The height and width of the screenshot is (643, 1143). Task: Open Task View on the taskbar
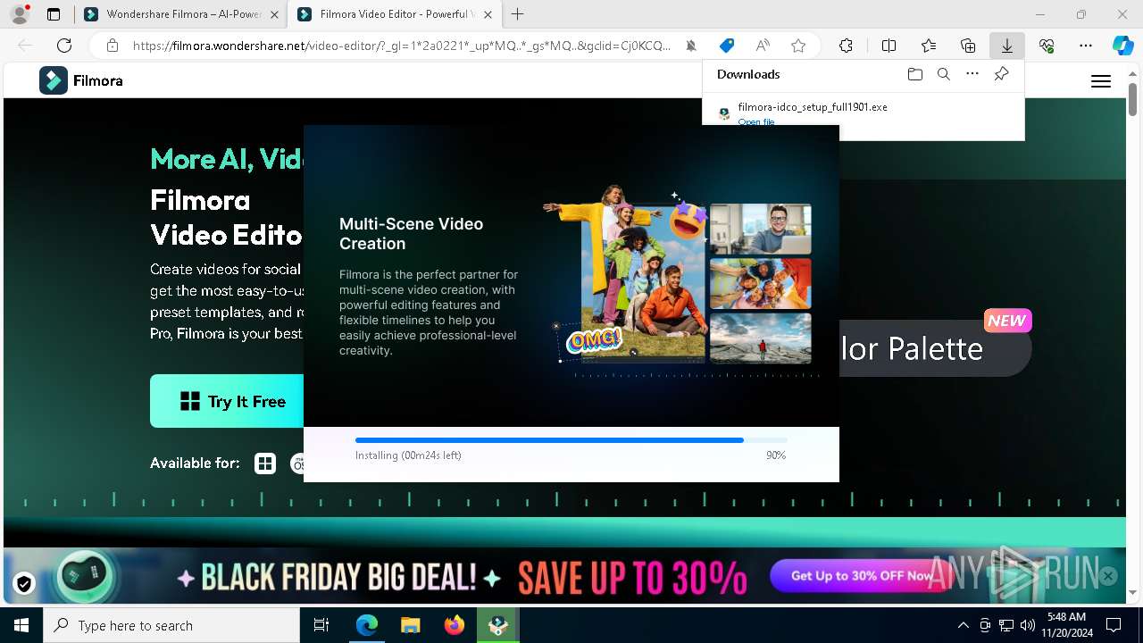(x=321, y=625)
